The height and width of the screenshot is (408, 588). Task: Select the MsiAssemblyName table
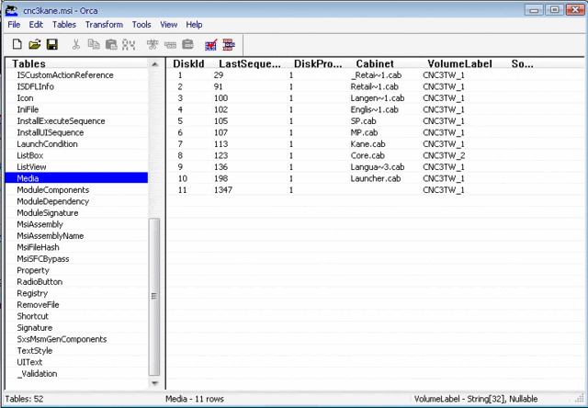pos(51,236)
